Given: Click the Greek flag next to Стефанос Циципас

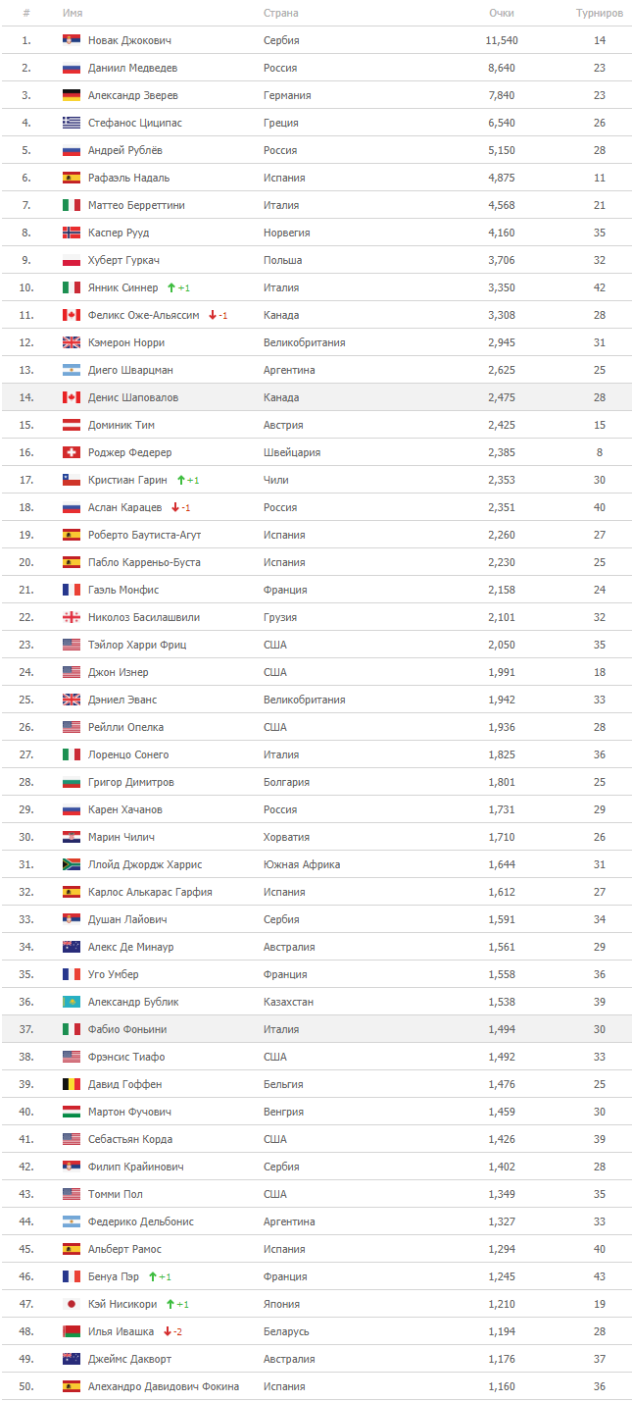Looking at the screenshot, I should (x=71, y=123).
